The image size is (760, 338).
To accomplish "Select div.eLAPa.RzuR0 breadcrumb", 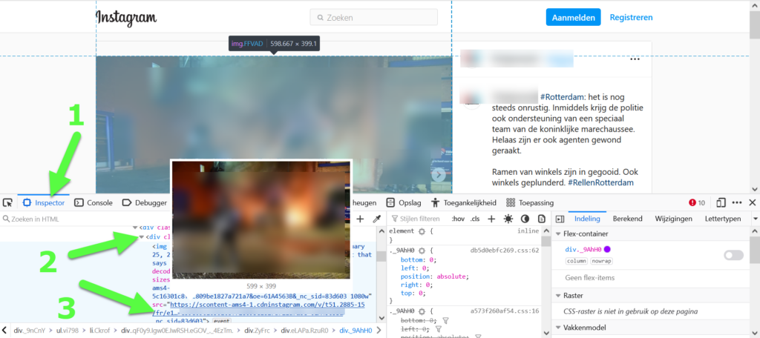I will coord(306,331).
